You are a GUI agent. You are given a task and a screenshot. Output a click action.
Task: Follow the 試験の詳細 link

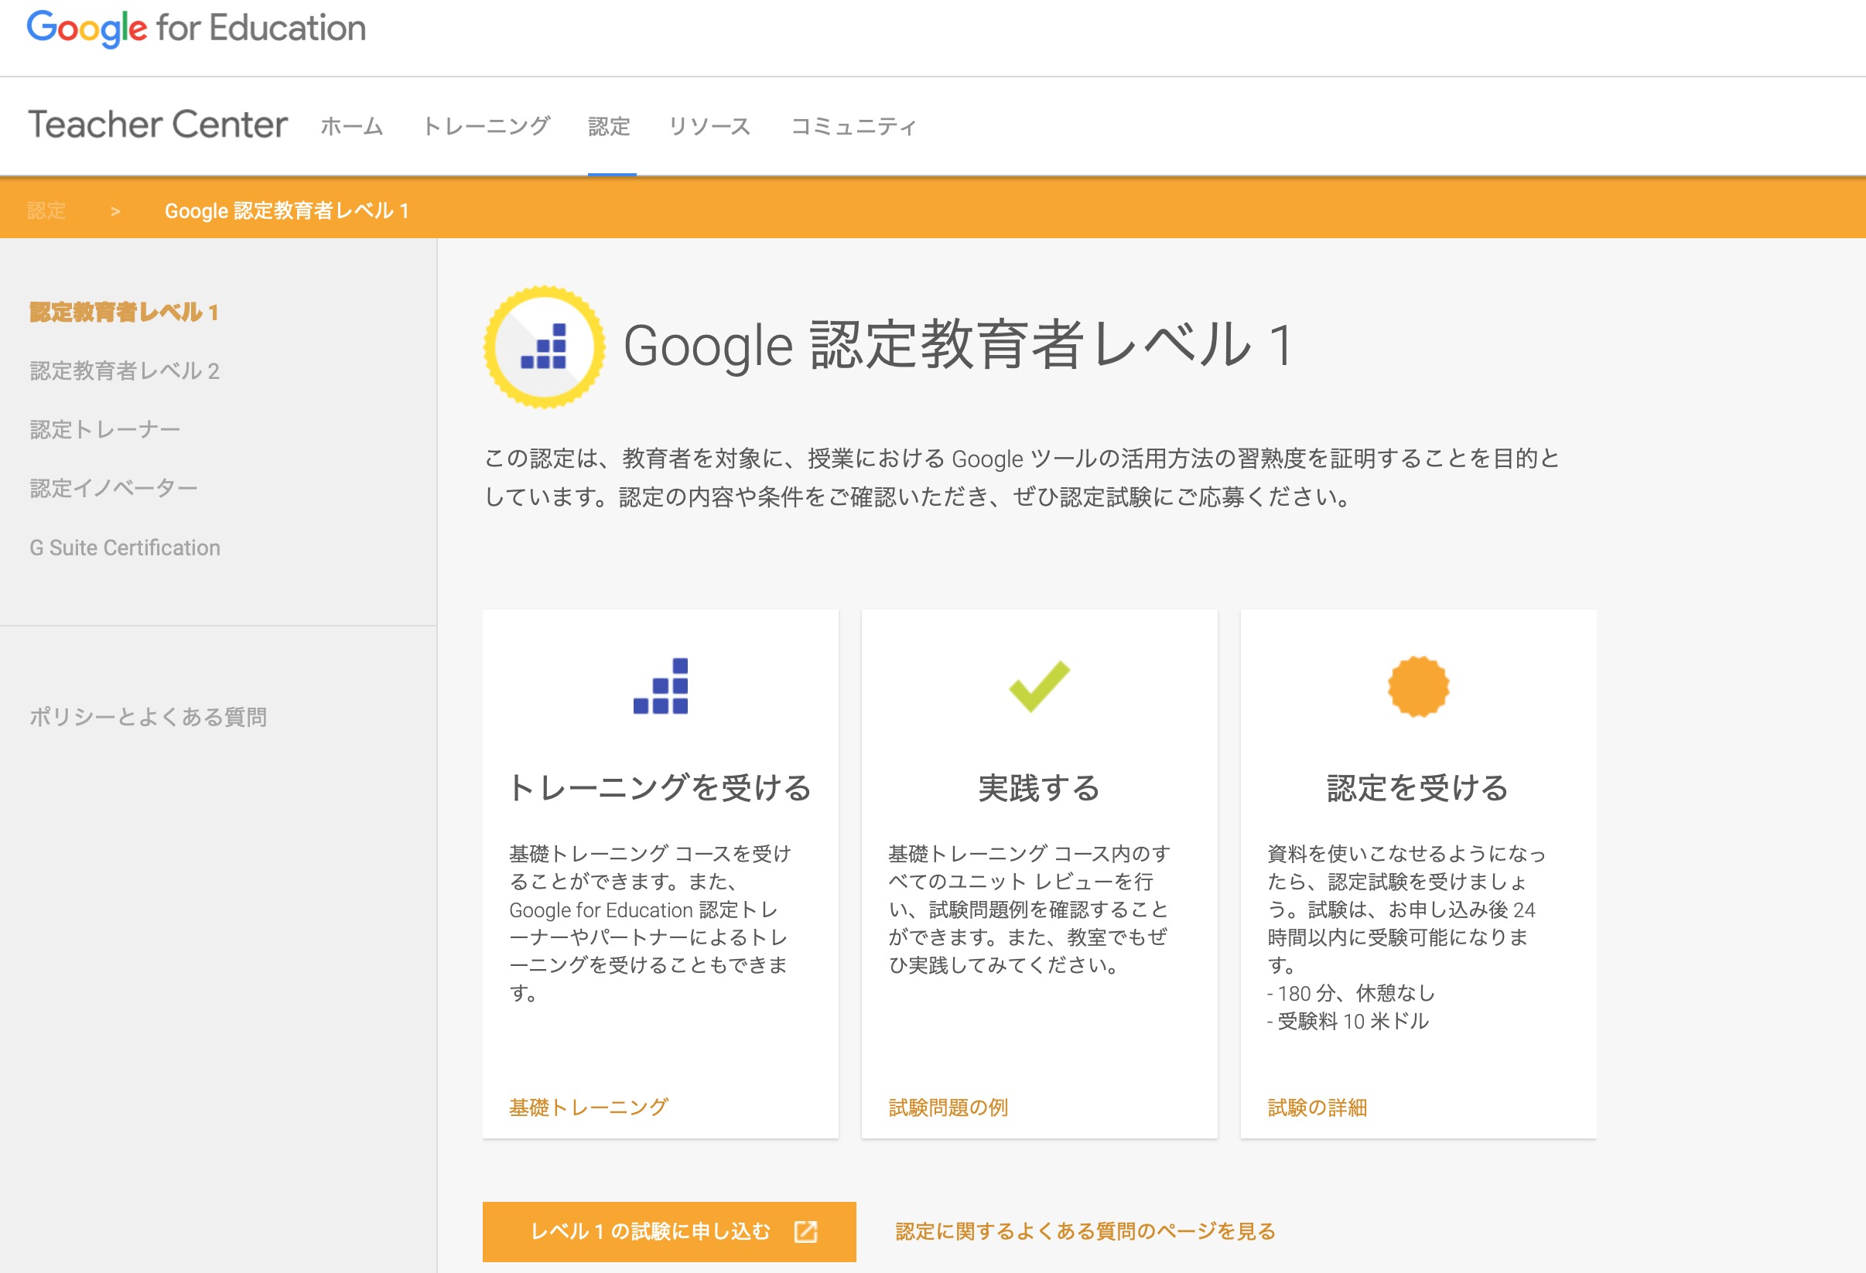click(1317, 1107)
